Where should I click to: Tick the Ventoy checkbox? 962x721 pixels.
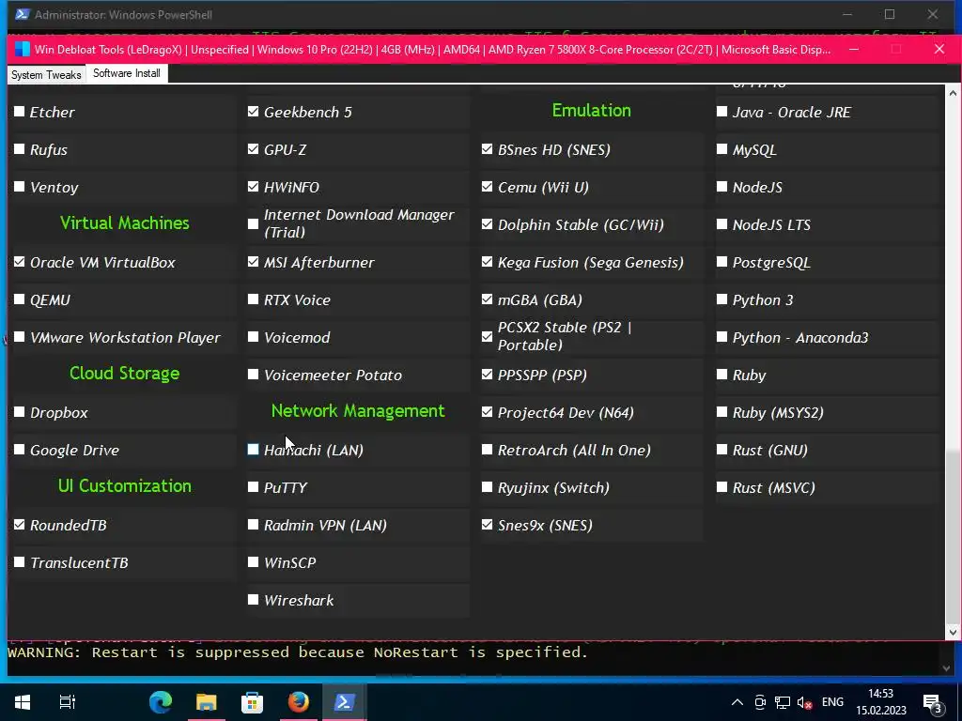pyautogui.click(x=20, y=187)
